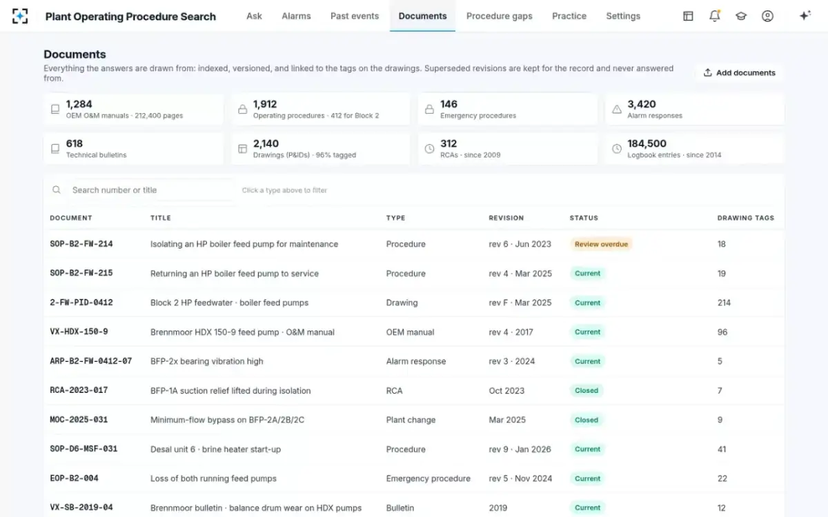Open user profile account icon
The height and width of the screenshot is (517, 828).
pos(767,16)
